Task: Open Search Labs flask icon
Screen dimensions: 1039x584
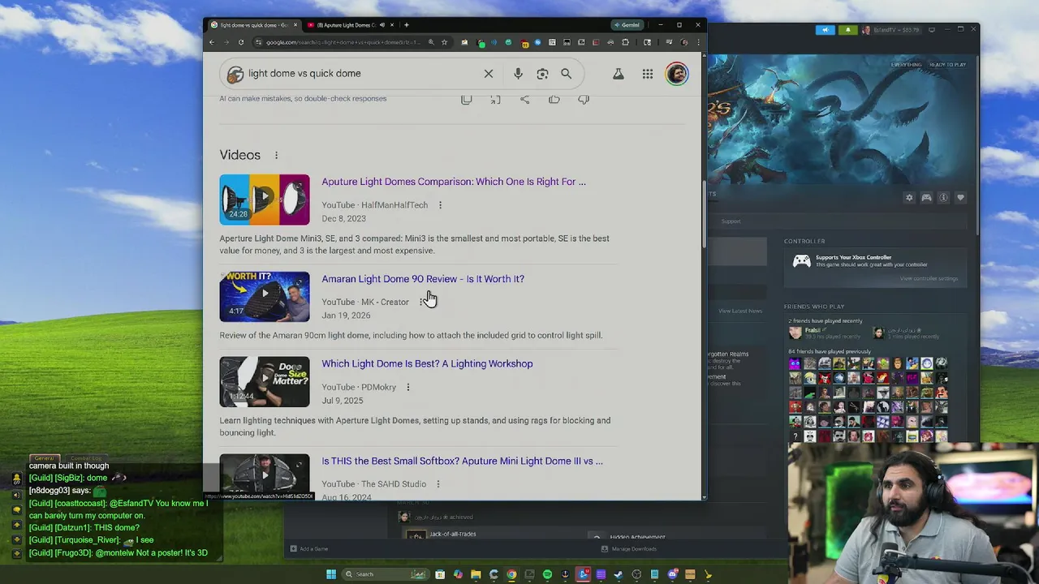Action: [619, 74]
